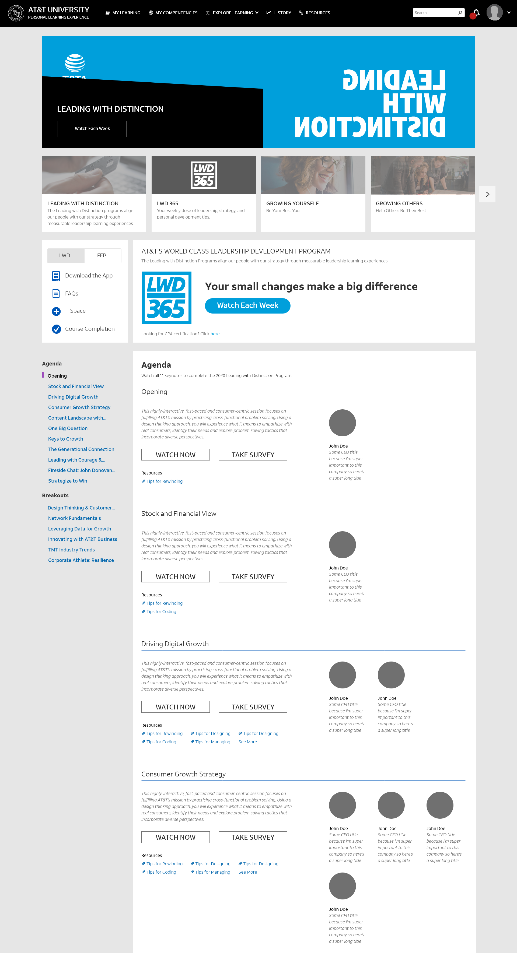Click the Course Completion checkmark icon
517x953 pixels.
click(56, 329)
